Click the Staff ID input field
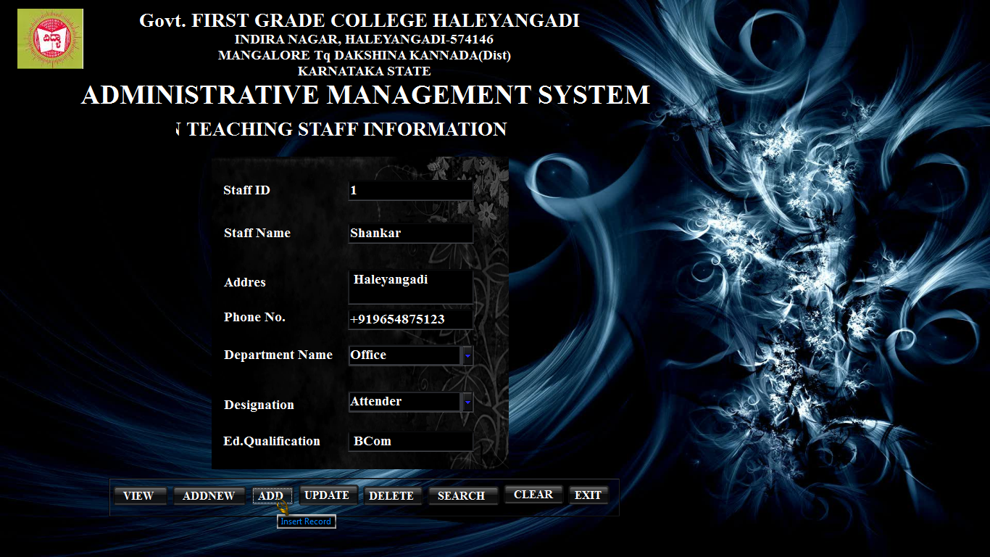The height and width of the screenshot is (557, 990). [410, 191]
